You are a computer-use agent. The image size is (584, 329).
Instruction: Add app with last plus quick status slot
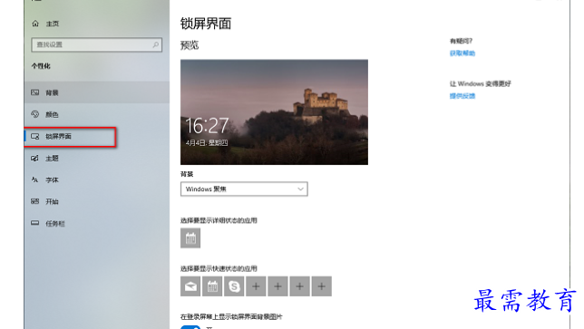(322, 286)
